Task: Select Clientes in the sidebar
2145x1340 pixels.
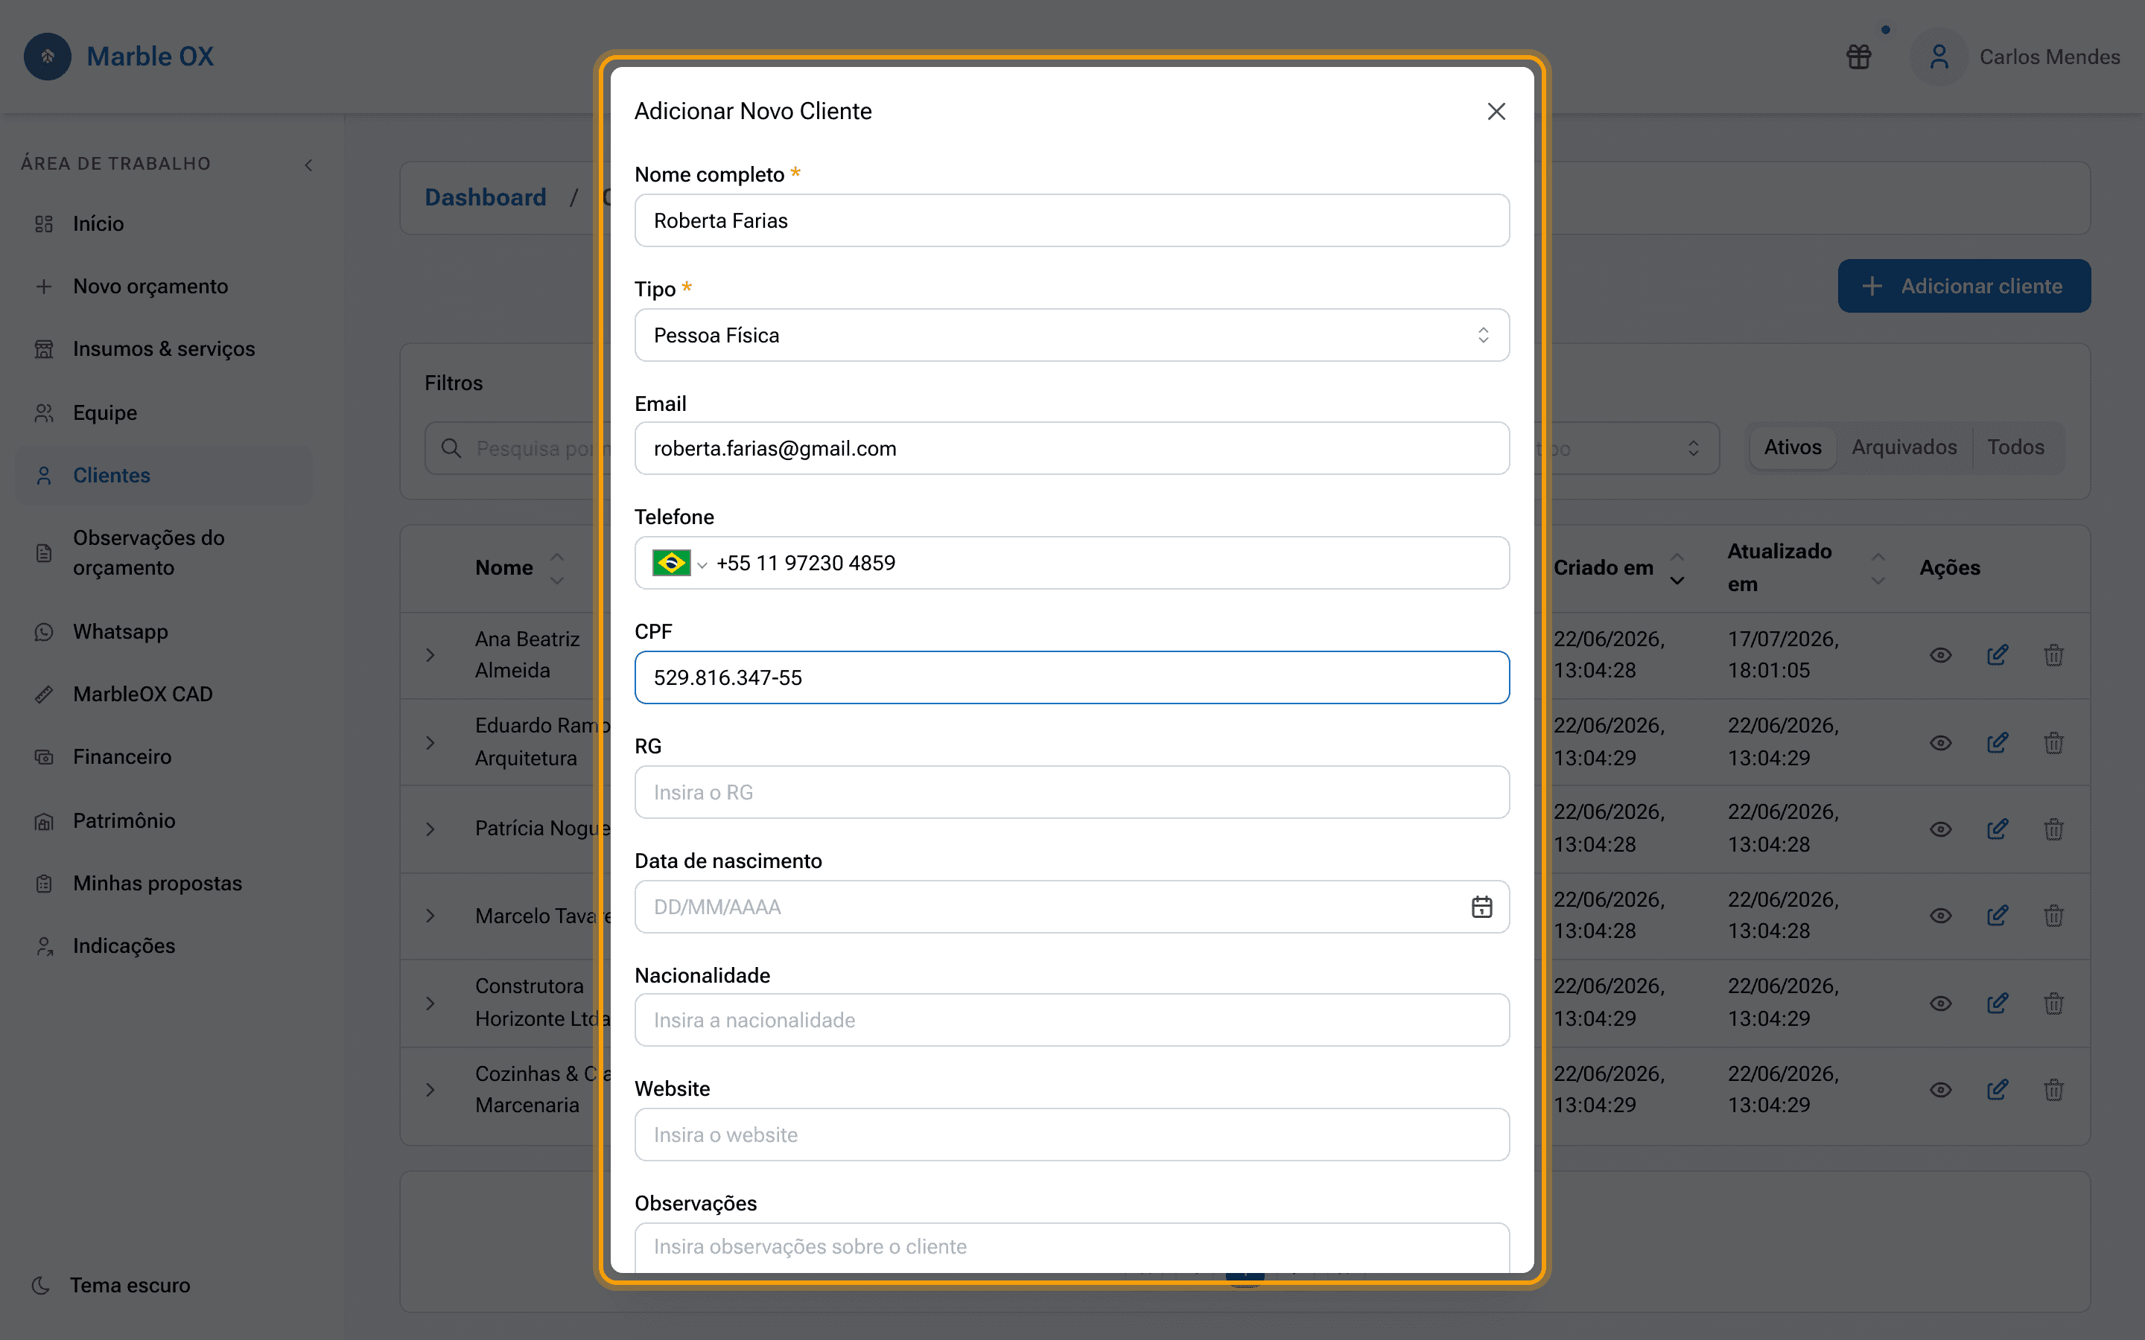Action: 165,475
